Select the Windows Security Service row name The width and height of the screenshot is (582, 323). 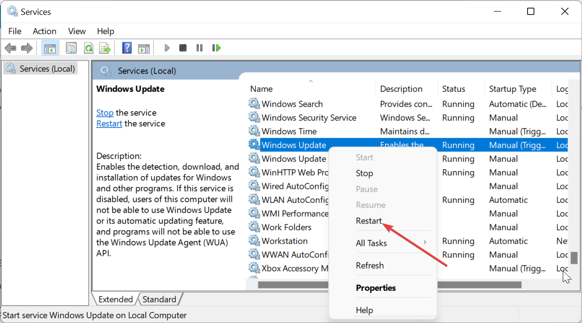tap(309, 118)
